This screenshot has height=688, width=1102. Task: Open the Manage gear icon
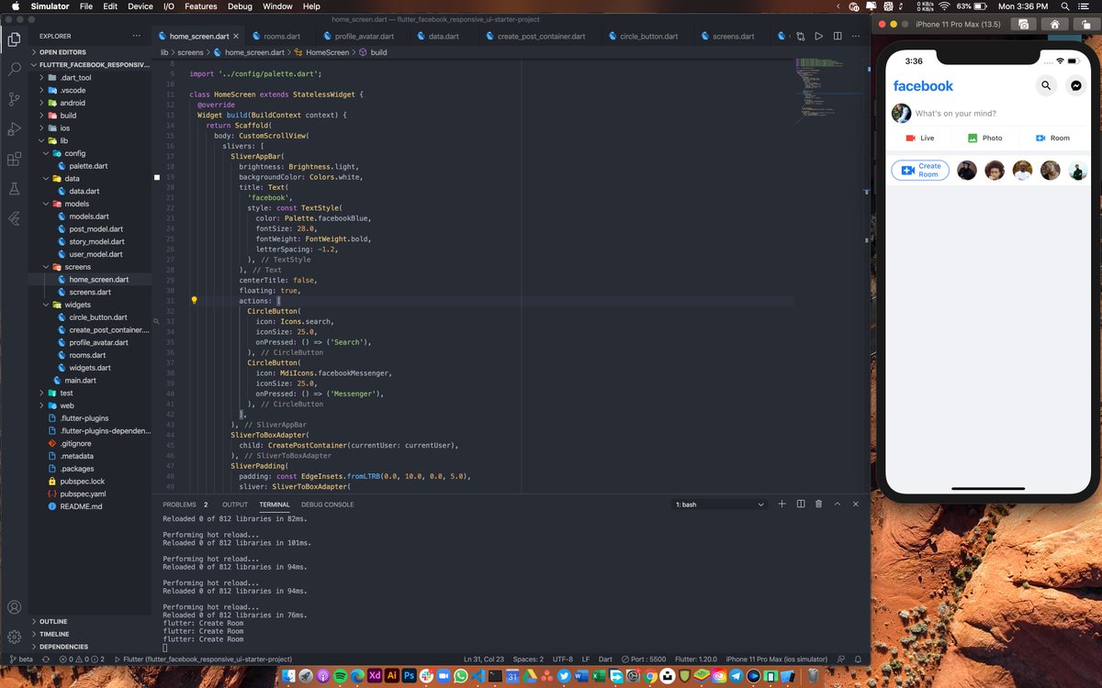pyautogui.click(x=14, y=637)
